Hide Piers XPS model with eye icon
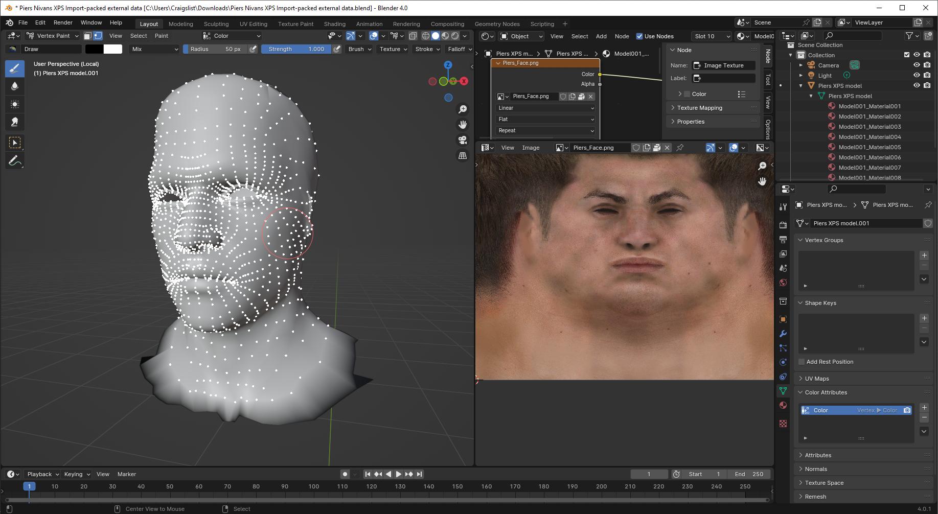Screen dimensions: 938x514 click(917, 85)
